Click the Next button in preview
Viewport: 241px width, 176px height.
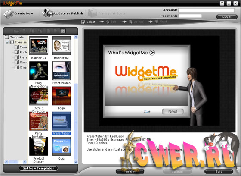click(x=173, y=112)
